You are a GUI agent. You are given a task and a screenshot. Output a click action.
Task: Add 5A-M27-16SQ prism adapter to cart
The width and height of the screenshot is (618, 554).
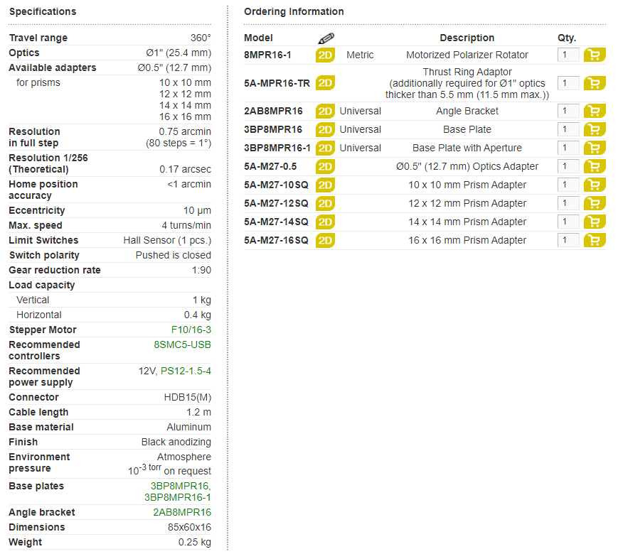[595, 240]
